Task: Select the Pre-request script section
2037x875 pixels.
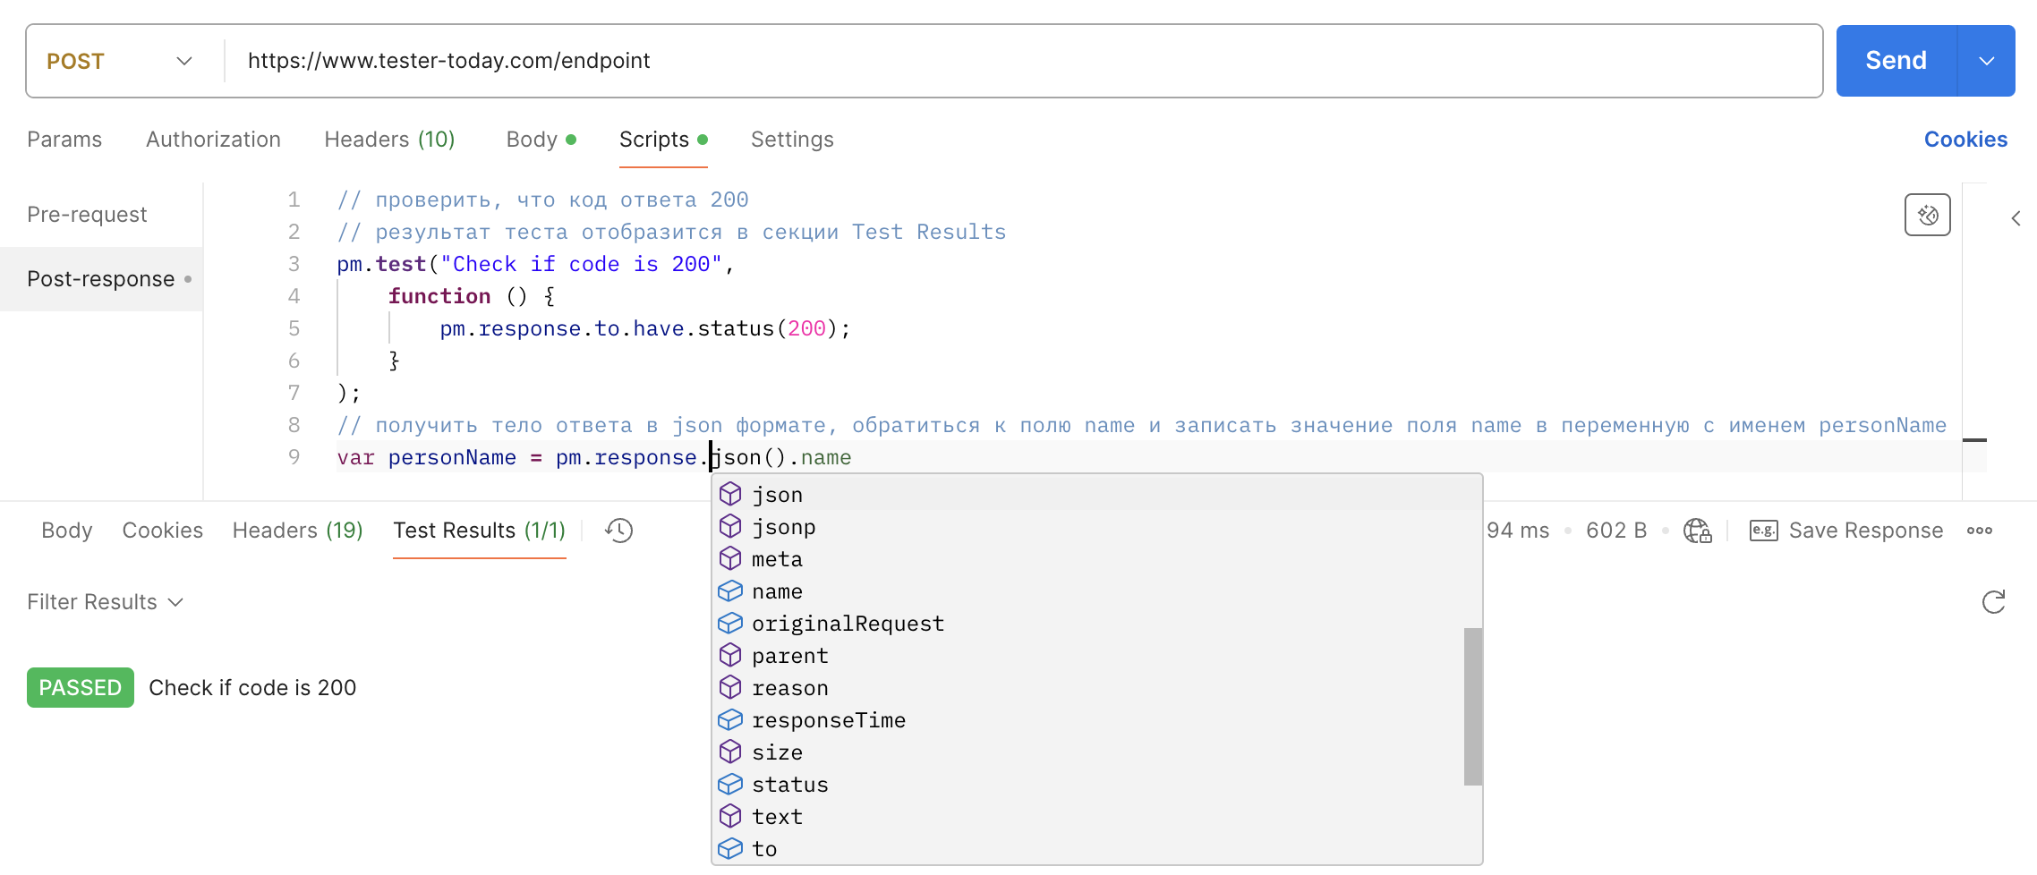Action: click(87, 215)
